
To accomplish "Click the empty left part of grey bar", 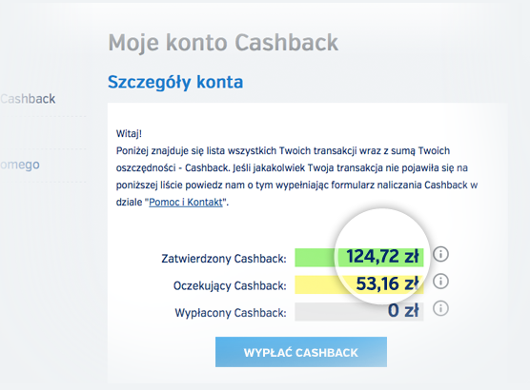I will (x=338, y=311).
